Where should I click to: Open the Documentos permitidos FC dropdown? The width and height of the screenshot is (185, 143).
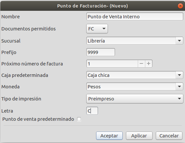coord(97,29)
